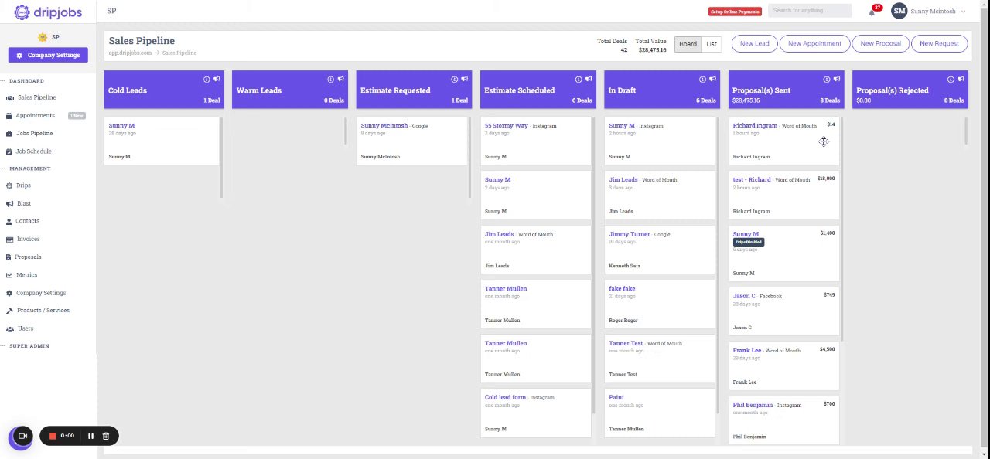The width and height of the screenshot is (990, 459).
Task: Click the Proposal(s) Sent column scrollbar
Action: coord(841,229)
